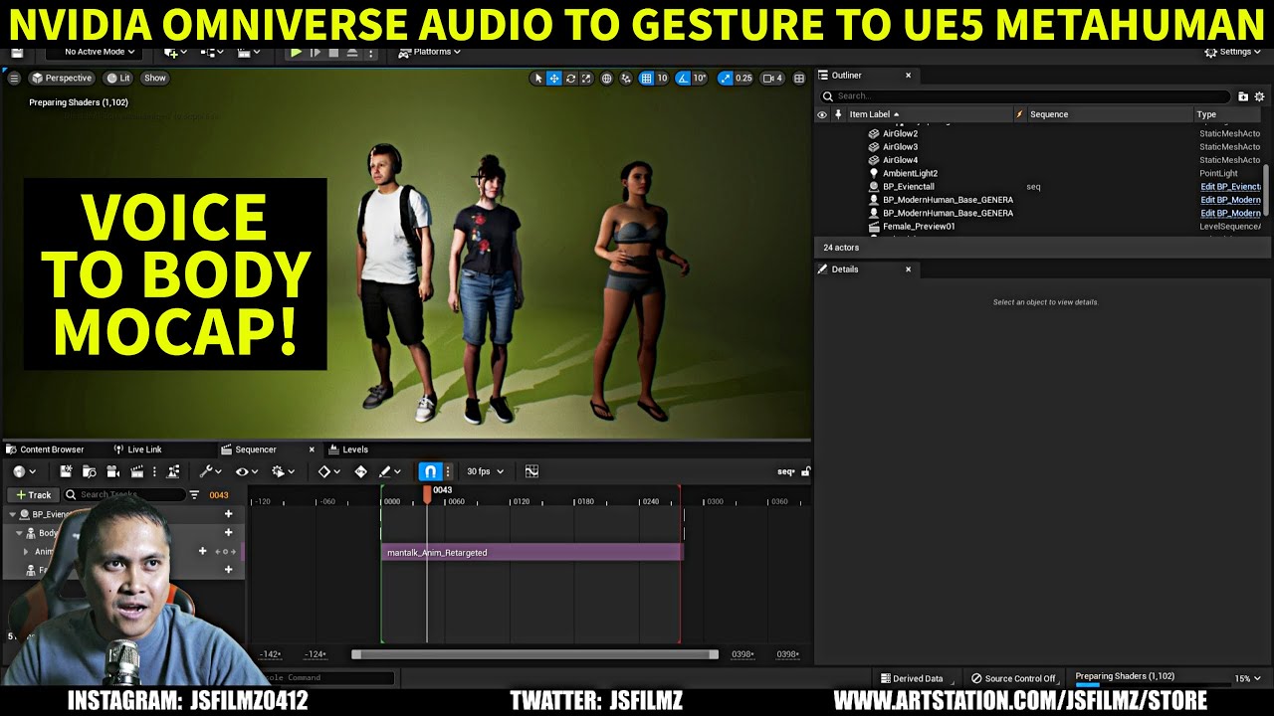Click the green Play button in the main toolbar
Image resolution: width=1274 pixels, height=716 pixels.
tap(297, 52)
